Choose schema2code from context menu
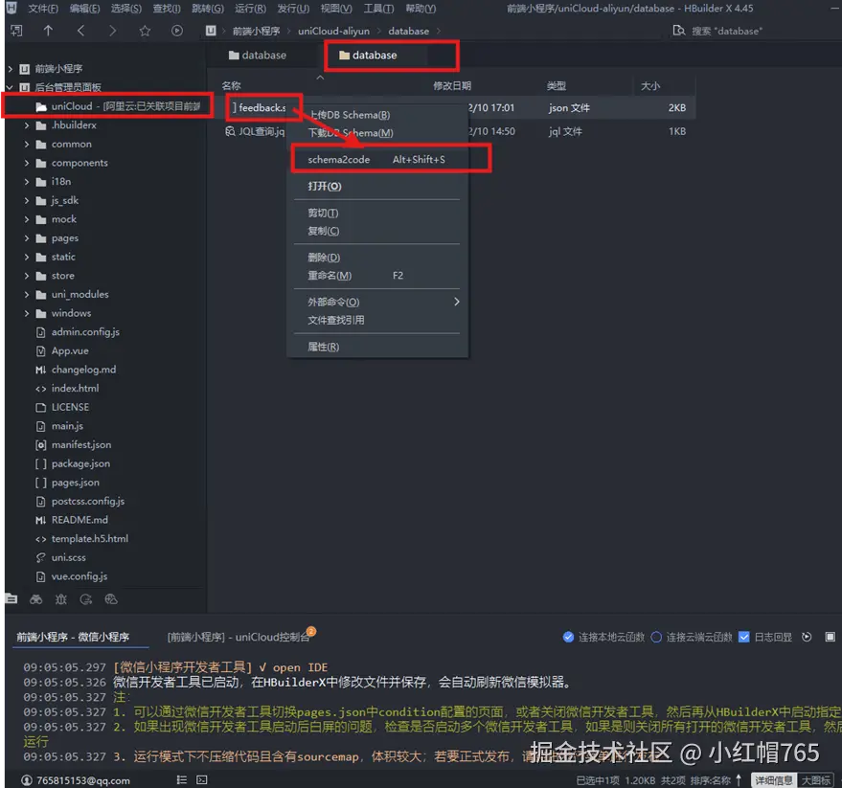 pos(377,160)
